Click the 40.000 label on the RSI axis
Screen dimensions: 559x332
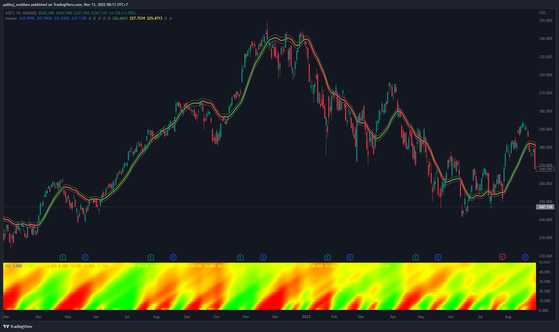click(x=545, y=272)
